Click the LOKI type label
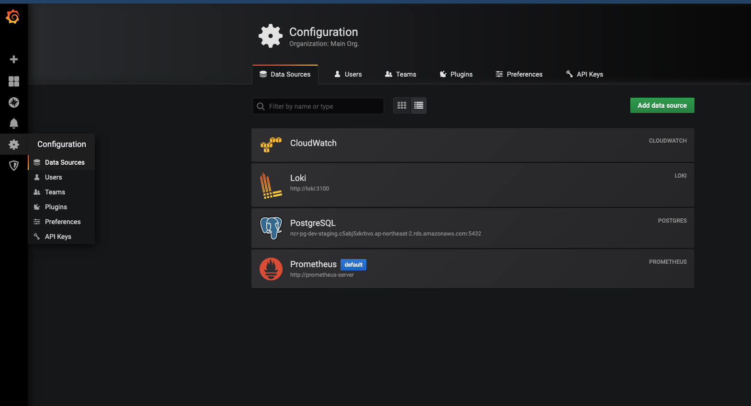751x406 pixels. click(x=681, y=176)
